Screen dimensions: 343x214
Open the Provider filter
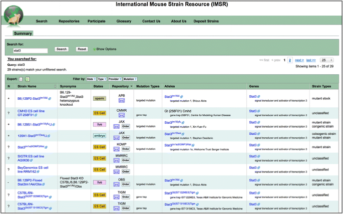point(115,79)
